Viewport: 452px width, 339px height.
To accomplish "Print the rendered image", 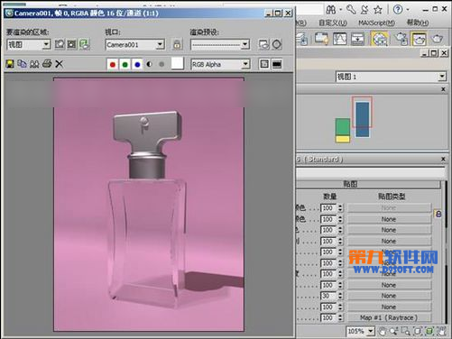I will pyautogui.click(x=47, y=64).
